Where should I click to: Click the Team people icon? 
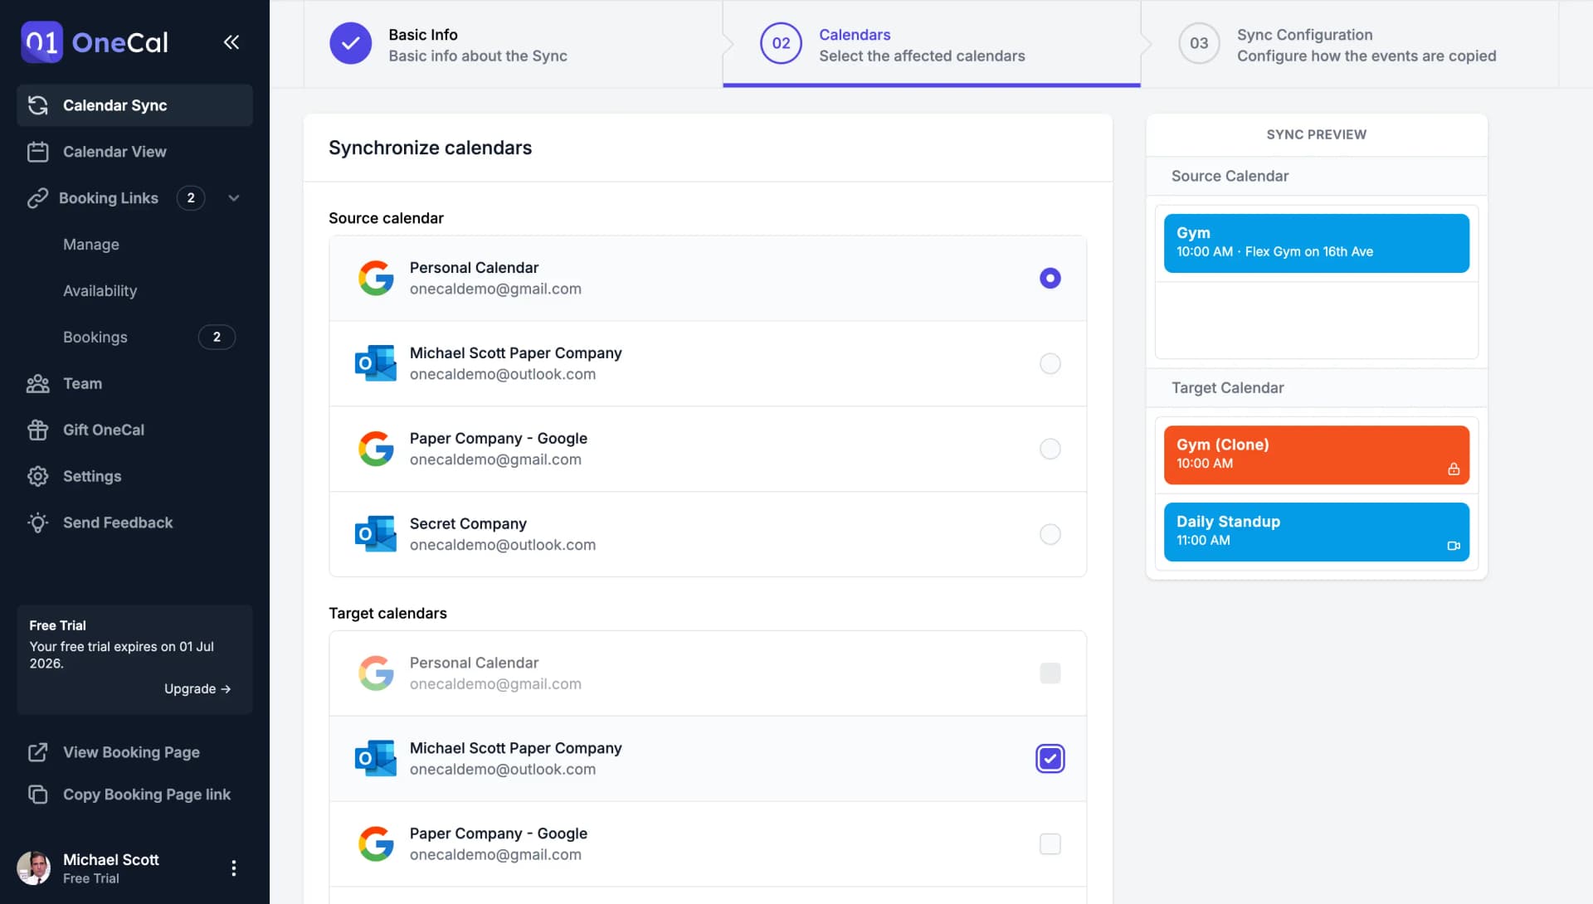38,384
